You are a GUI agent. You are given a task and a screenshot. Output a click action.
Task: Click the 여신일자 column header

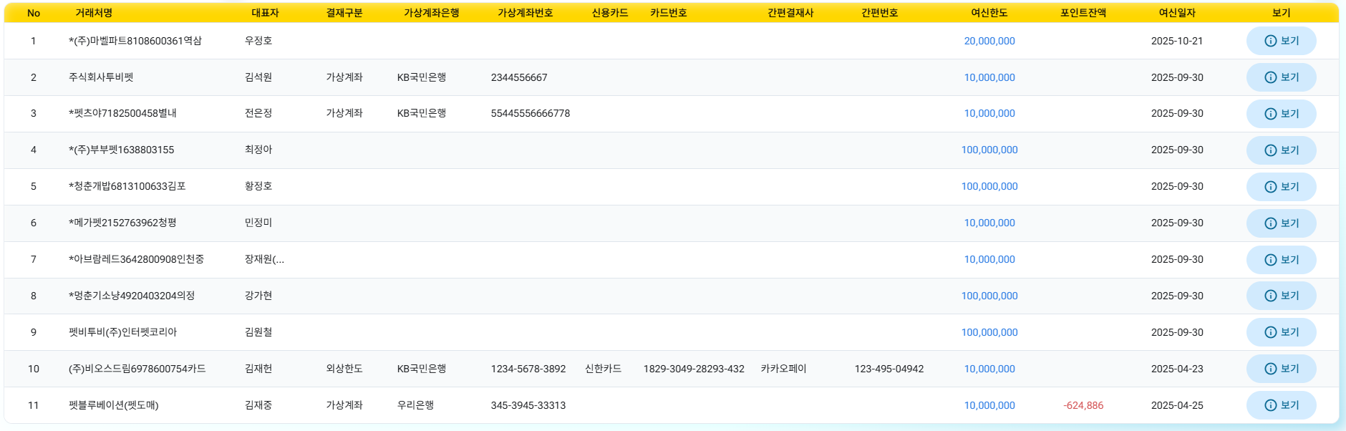pos(1177,13)
